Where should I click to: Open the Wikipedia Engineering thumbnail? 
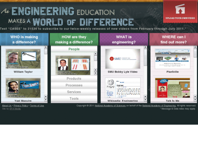123,88
